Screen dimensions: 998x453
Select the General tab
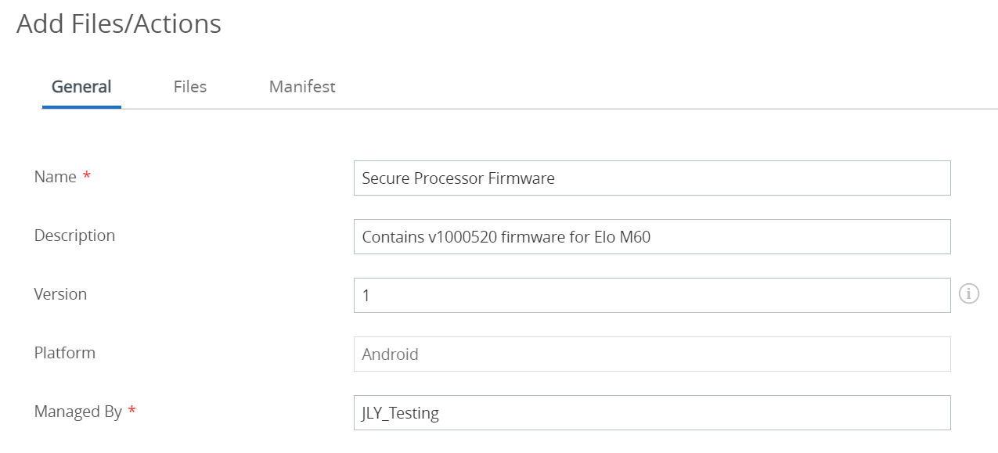pos(81,87)
